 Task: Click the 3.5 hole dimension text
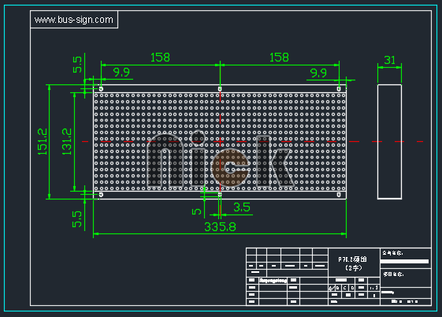point(242,207)
